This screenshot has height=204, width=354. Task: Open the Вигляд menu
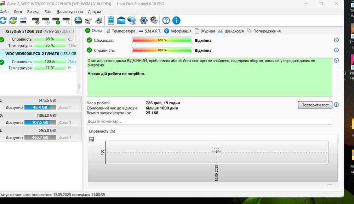tap(33, 12)
